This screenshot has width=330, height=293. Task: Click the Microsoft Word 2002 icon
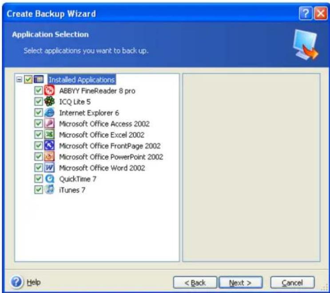coord(49,168)
